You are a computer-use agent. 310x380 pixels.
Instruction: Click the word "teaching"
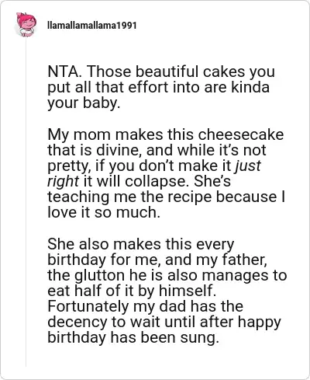click(x=78, y=197)
